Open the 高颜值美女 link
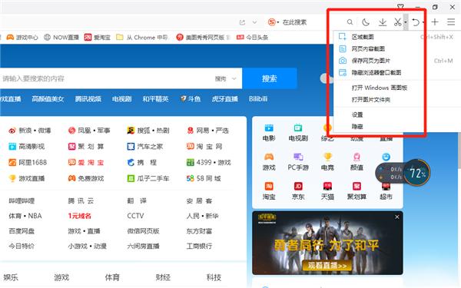The image size is (461, 288). [48, 99]
